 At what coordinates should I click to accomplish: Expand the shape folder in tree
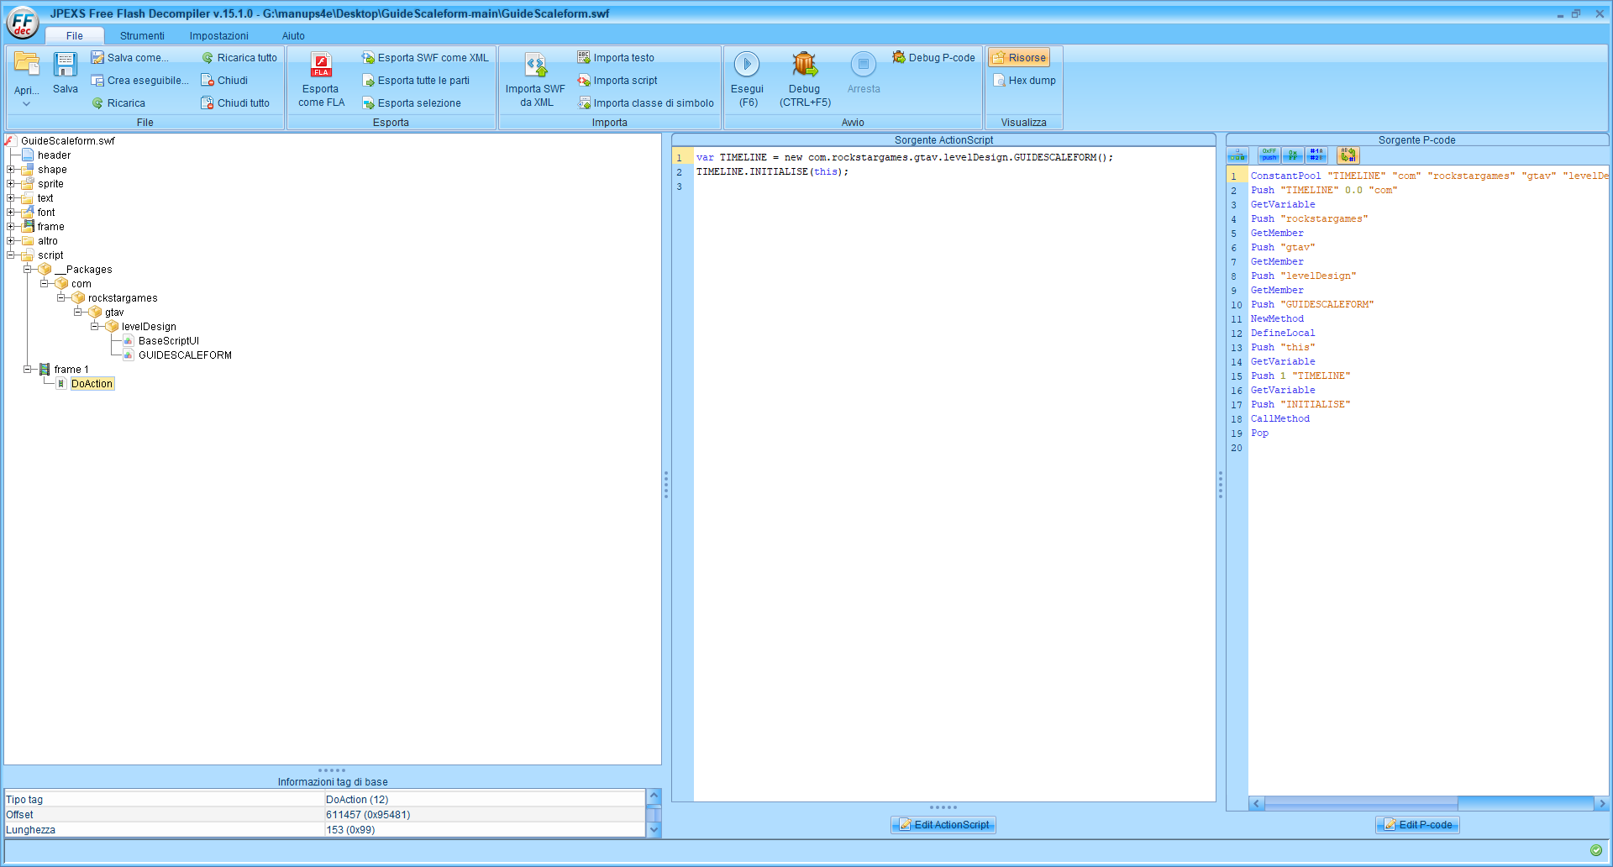[x=11, y=170]
